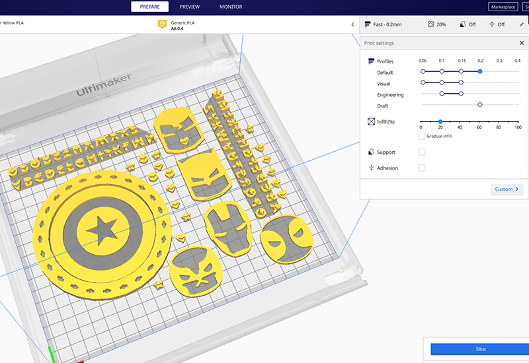The image size is (529, 363).
Task: Click the yellow extruder 2 badge icon
Action: point(161,24)
